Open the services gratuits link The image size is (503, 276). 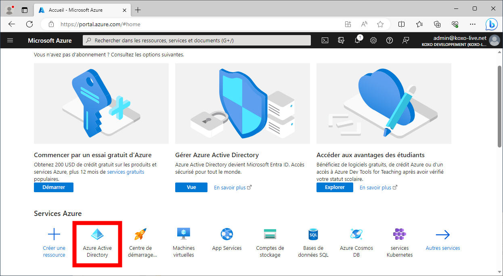coord(126,172)
